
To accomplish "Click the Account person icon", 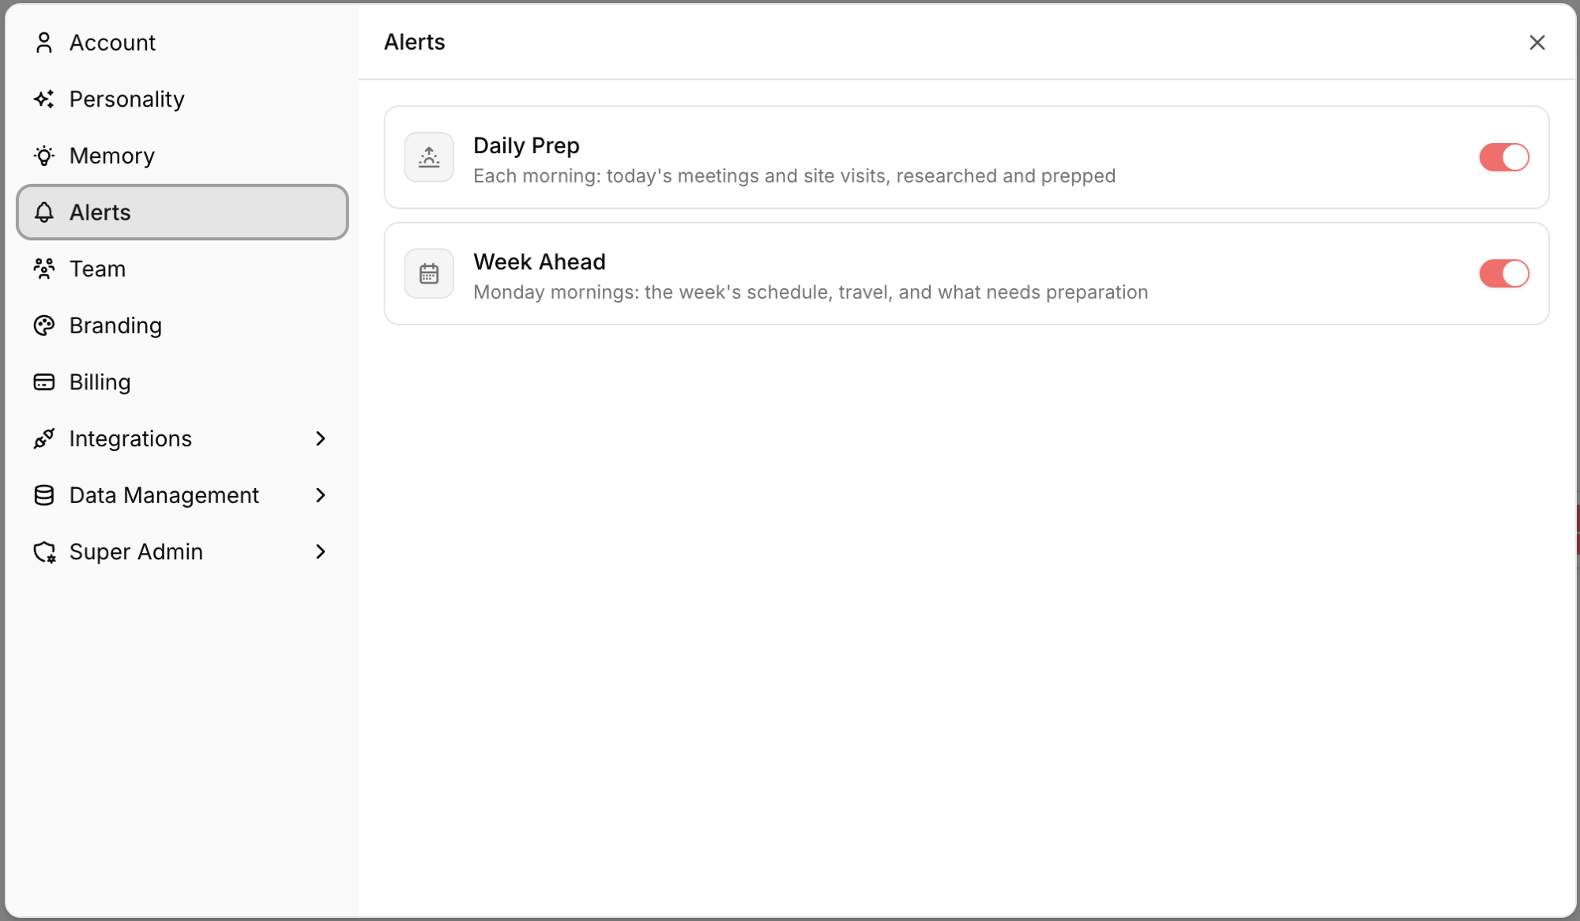I will click(x=44, y=43).
